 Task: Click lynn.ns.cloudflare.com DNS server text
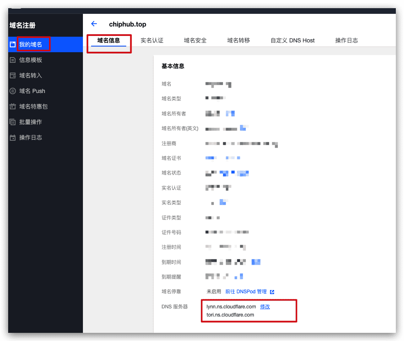pos(231,306)
